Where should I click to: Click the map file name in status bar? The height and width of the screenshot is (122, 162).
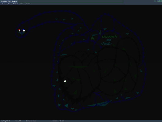pos(5,121)
